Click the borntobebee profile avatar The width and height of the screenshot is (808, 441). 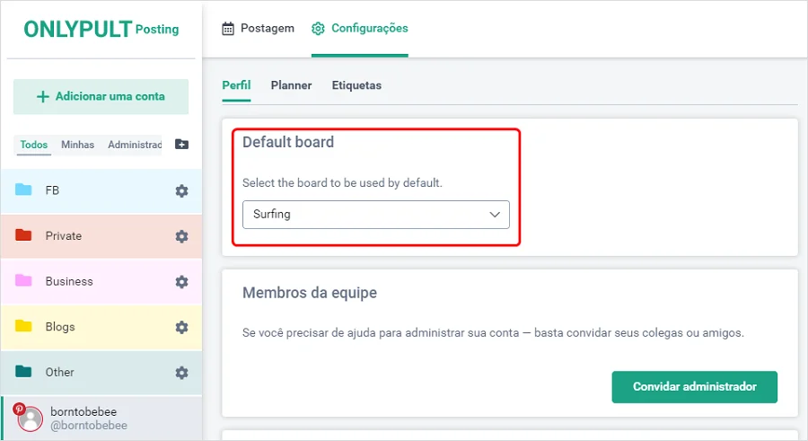(x=30, y=419)
